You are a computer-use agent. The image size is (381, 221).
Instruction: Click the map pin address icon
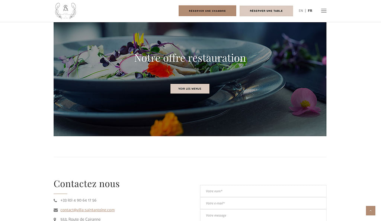coord(55,219)
